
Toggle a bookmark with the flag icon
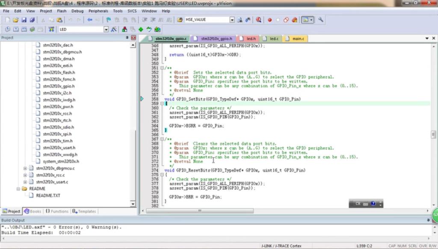tap(109, 20)
